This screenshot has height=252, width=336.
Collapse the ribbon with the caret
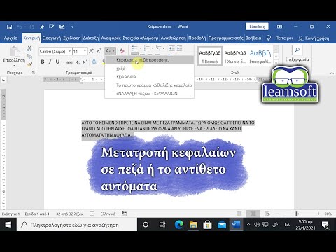tap(332, 73)
